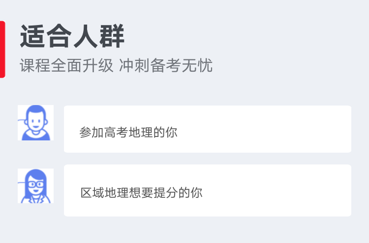The height and width of the screenshot is (243, 369).
Task: Select the 区域地理想要提分的你 card text
Action: [x=141, y=192]
